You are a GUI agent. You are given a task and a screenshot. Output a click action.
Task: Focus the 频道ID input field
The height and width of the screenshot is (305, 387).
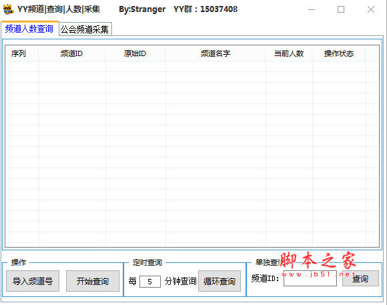click(310, 278)
